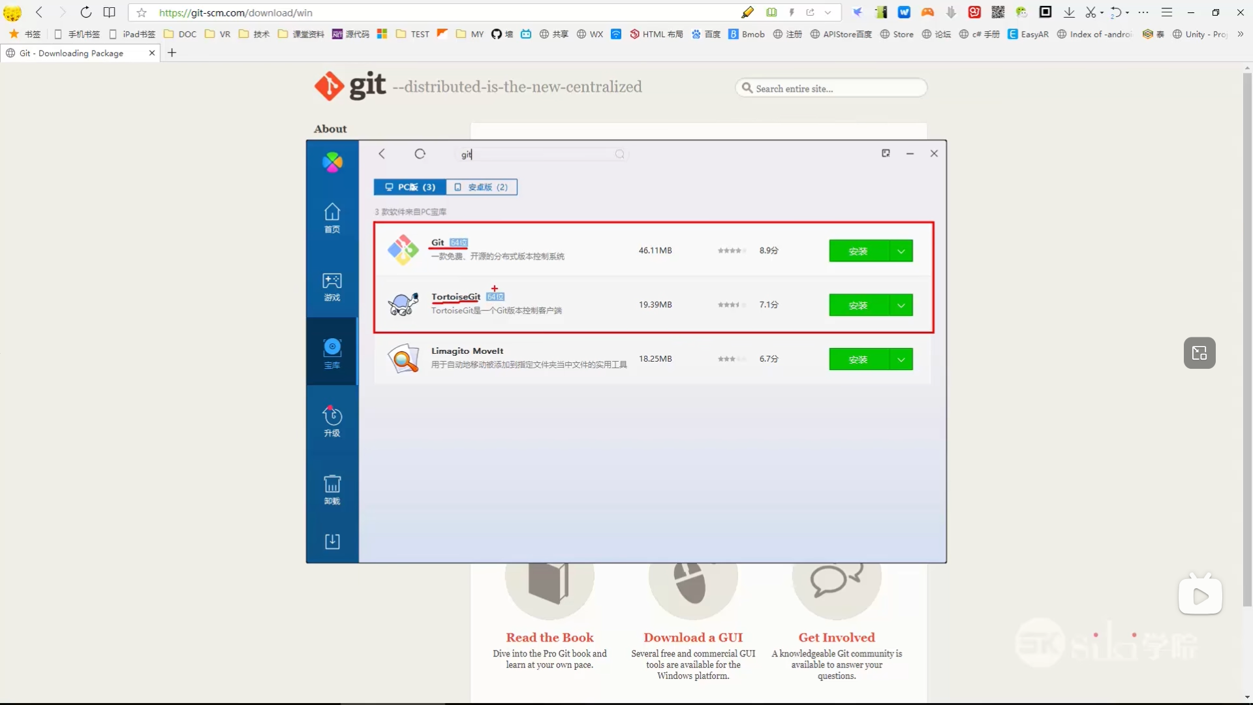Click the browser page vertical scrollbar
Image resolution: width=1253 pixels, height=705 pixels.
point(1247,339)
